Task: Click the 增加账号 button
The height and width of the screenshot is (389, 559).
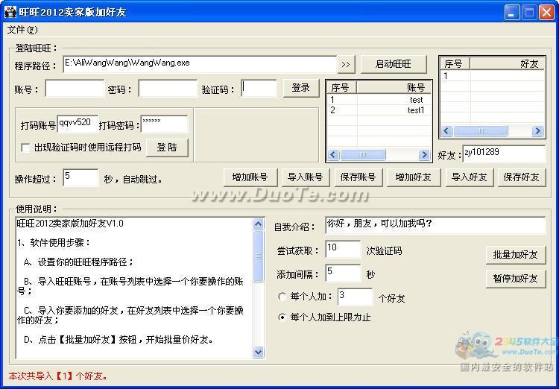Action: (250, 177)
